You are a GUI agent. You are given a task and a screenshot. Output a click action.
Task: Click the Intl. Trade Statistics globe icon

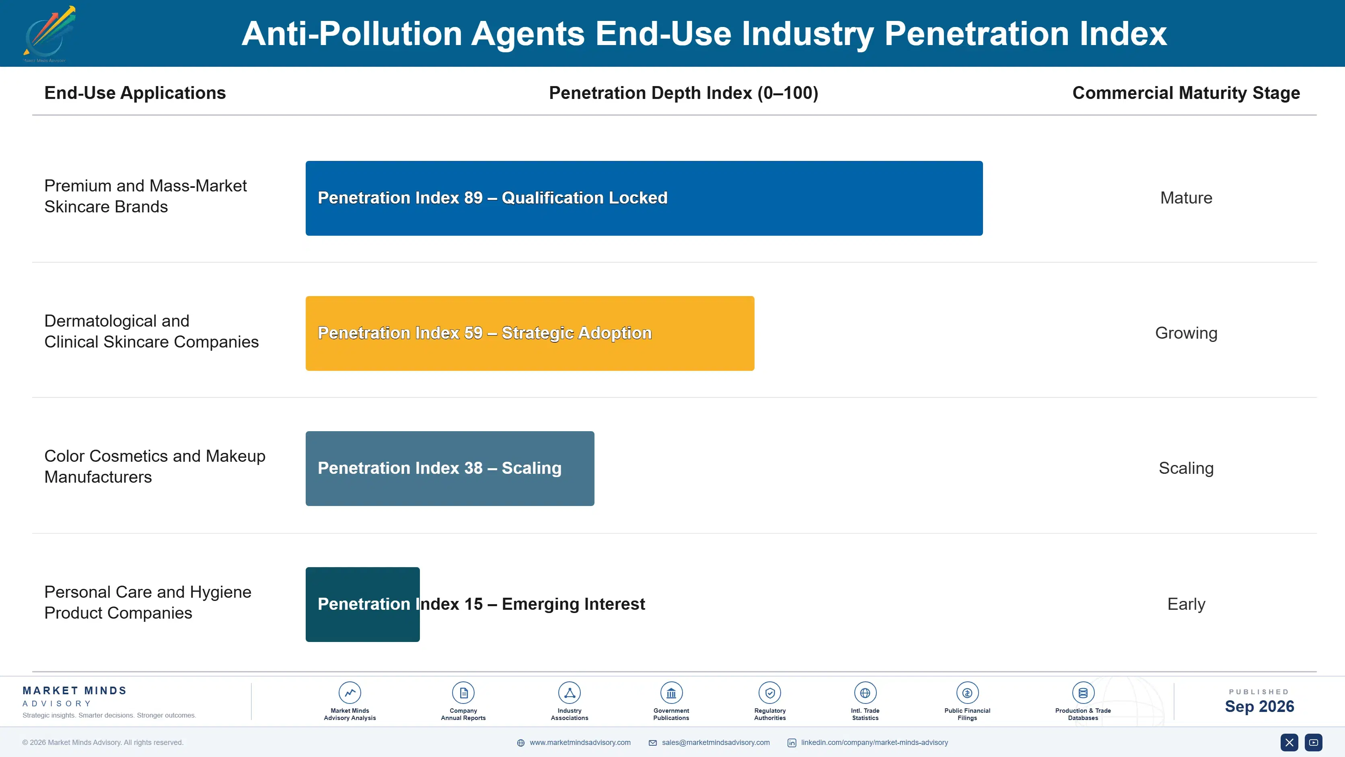[865, 693]
